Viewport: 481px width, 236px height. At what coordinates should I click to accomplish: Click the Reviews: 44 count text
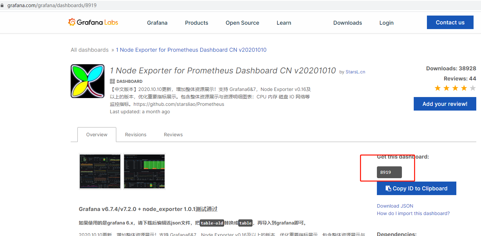tap(460, 78)
